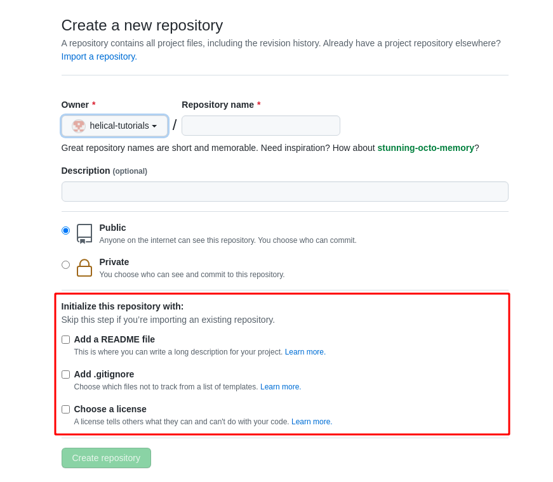Image resolution: width=553 pixels, height=482 pixels.
Task: Click the helical-tutorials owner avatar icon
Action: [79, 126]
